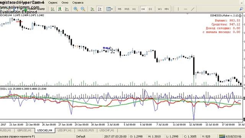
Task: Select the M5 timeframe
Action: [119, 9]
